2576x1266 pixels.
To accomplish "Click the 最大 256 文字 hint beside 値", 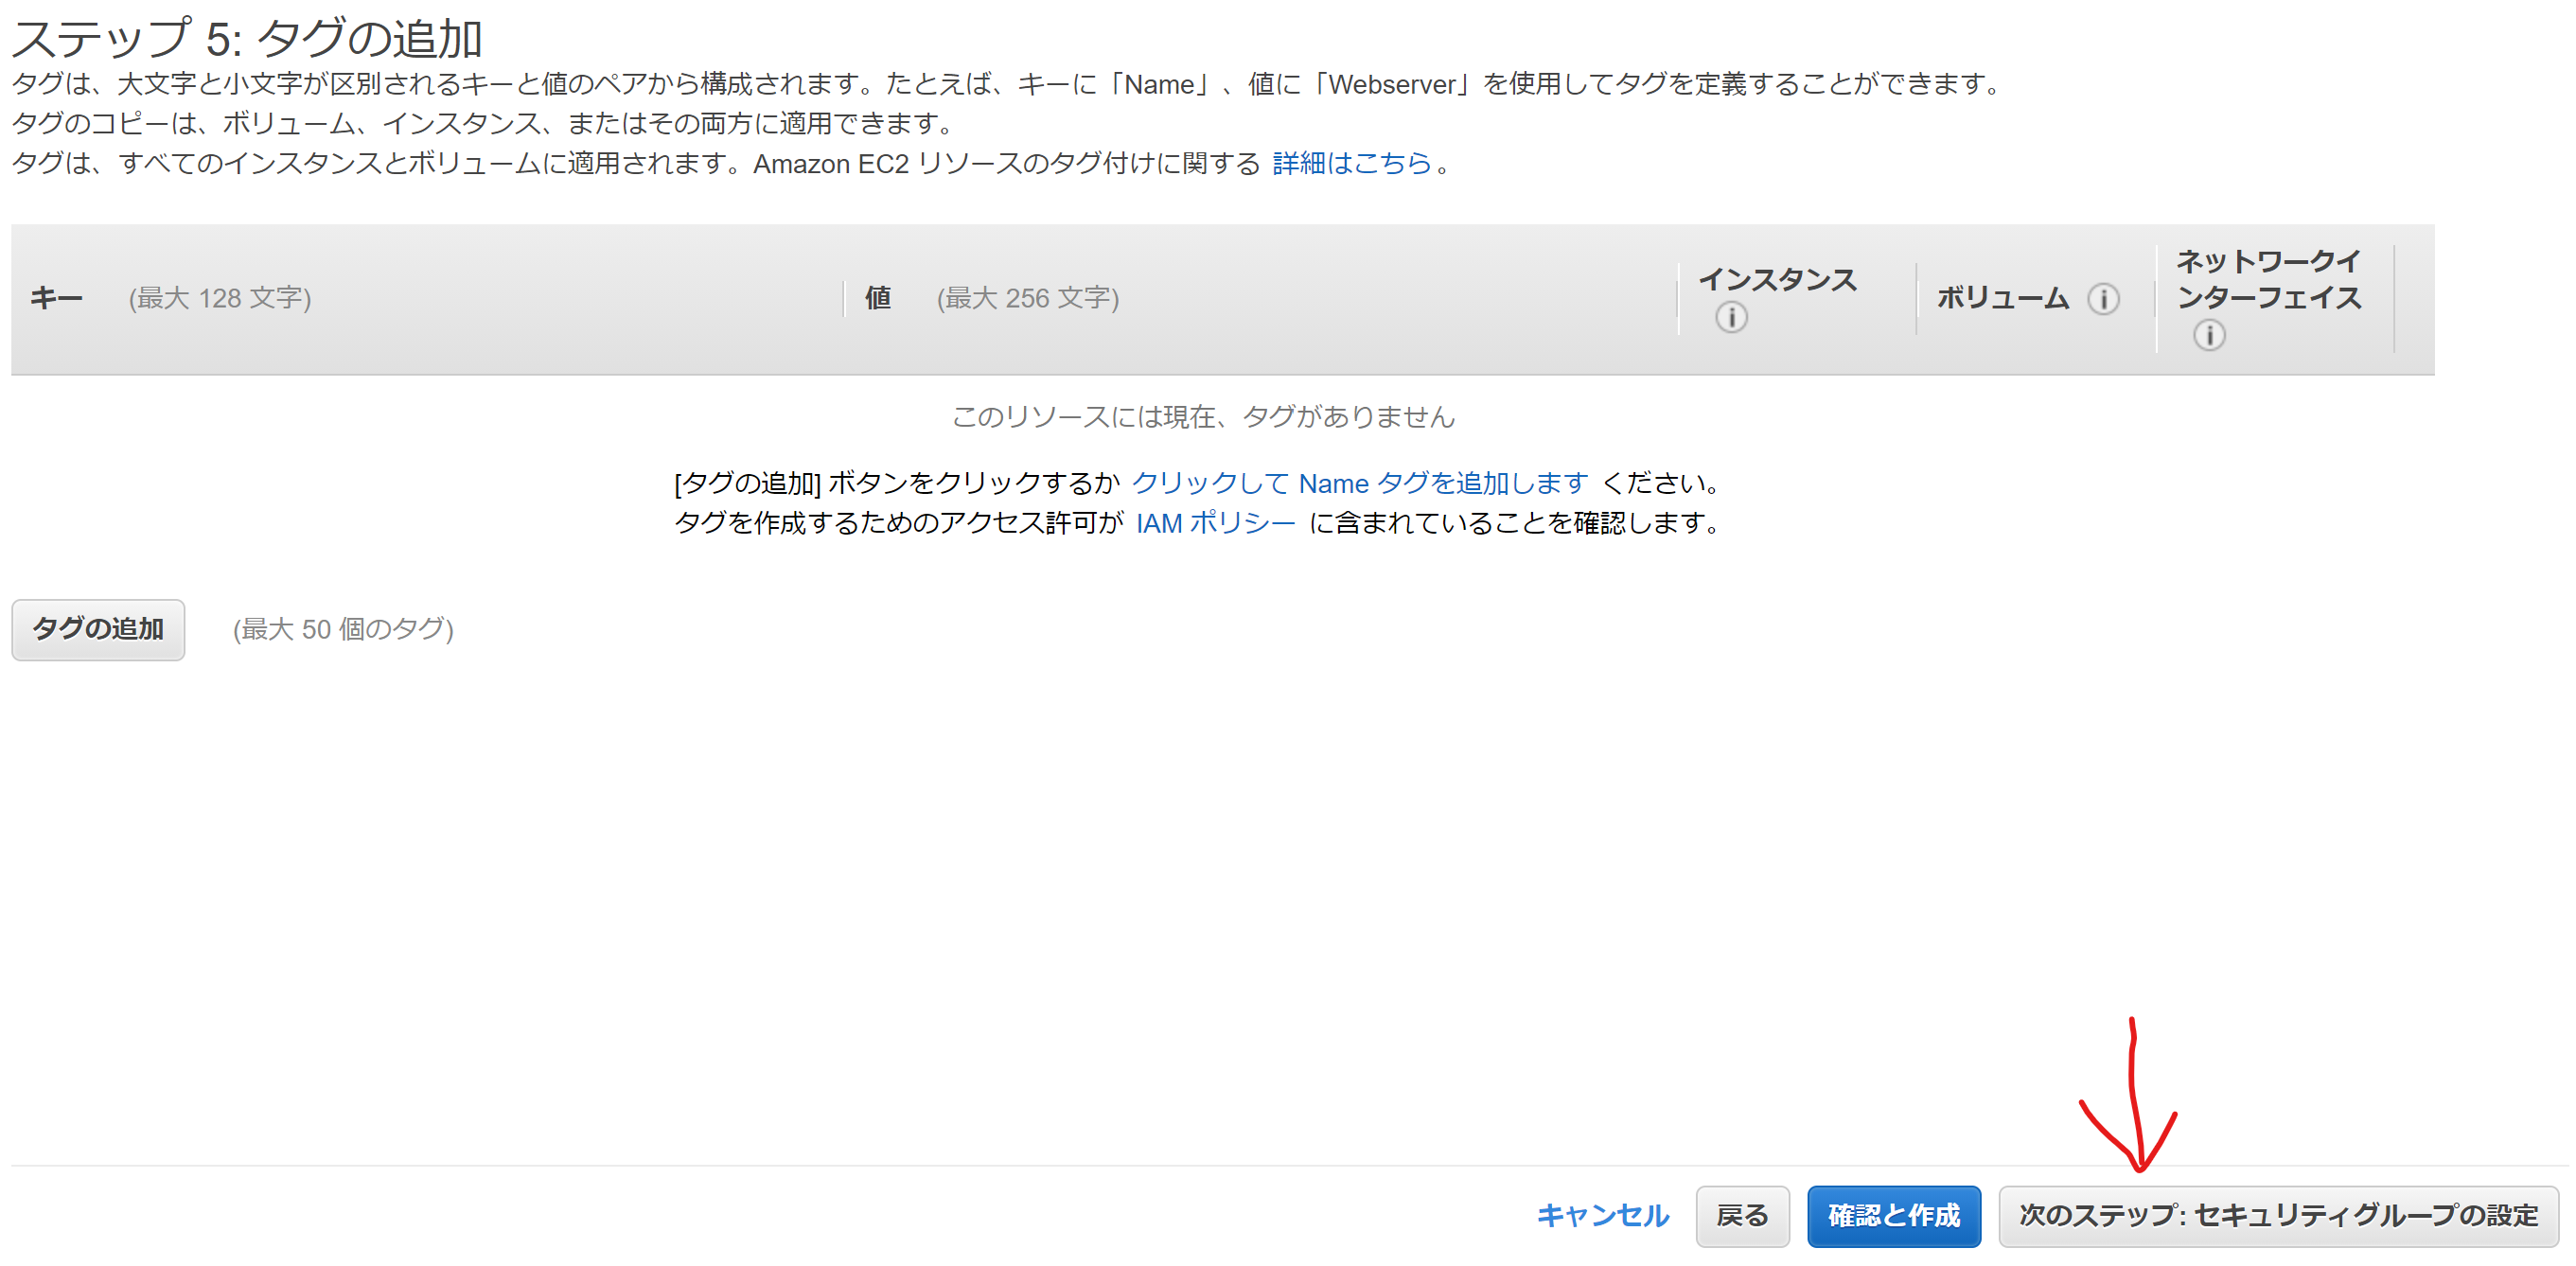I will [1027, 297].
